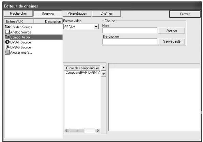This screenshot has height=142, width=203.
Task: Click the left horizontal scrollbar arrow
Action: click(x=67, y=130)
